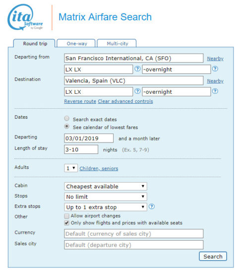Viewport: 242px width, 273px height.
Task: Open help icon beside departure -overnight extension
Action: coord(215,69)
